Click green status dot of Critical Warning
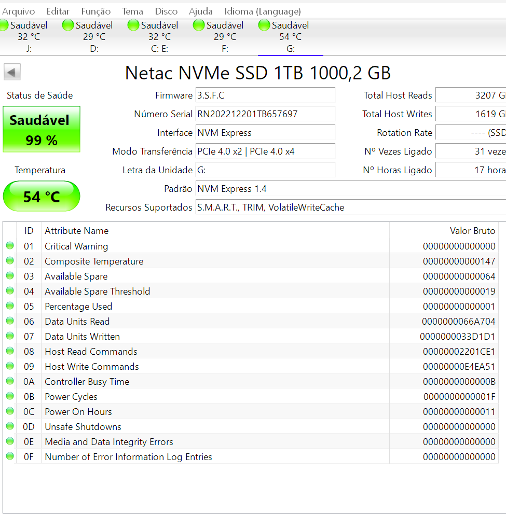506x514 pixels. click(10, 245)
